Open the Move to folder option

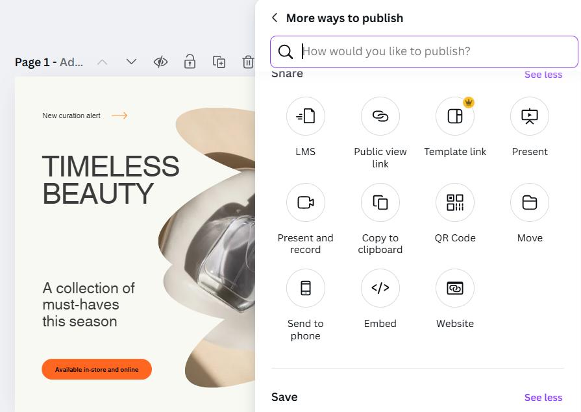[529, 202]
